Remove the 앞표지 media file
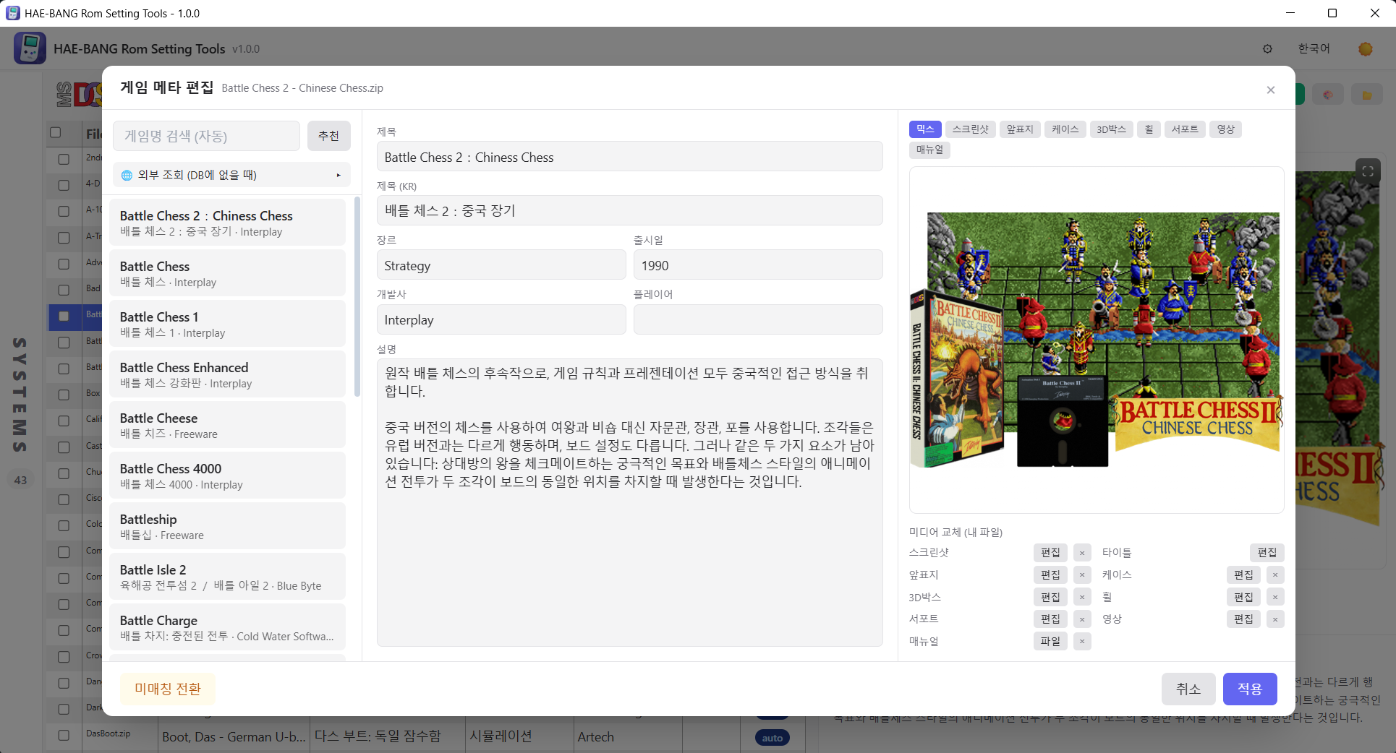The height and width of the screenshot is (753, 1396). coord(1082,575)
